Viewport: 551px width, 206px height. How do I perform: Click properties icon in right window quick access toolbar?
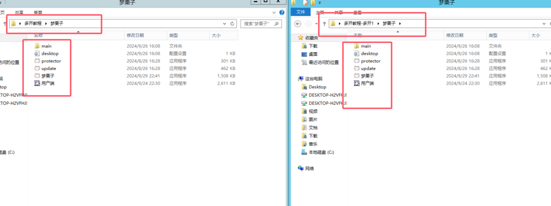coord(306,2)
